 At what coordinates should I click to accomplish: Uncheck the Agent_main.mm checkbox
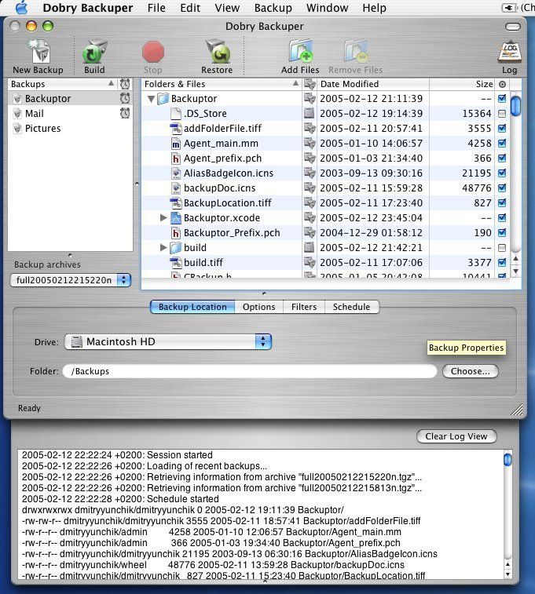click(502, 143)
